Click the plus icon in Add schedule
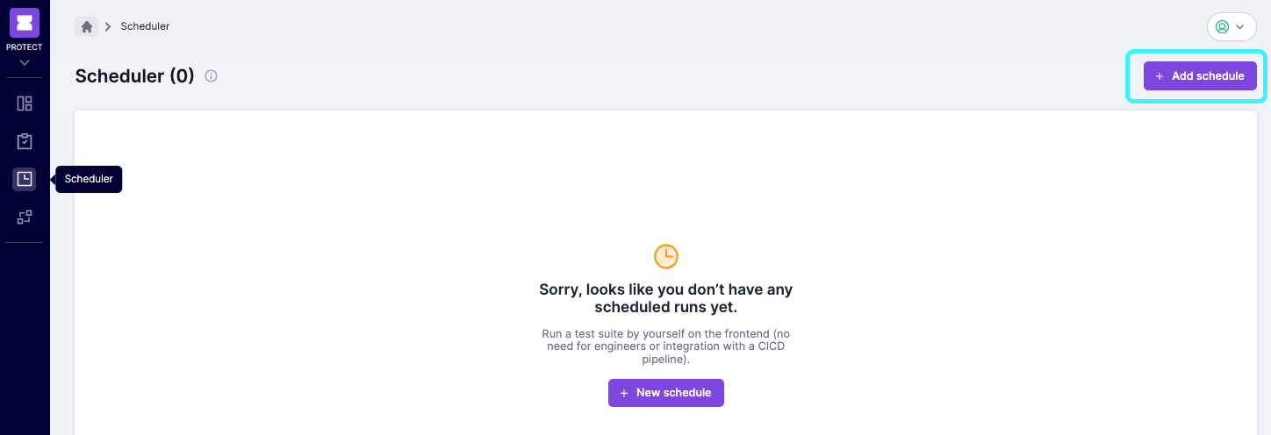 coord(1160,76)
